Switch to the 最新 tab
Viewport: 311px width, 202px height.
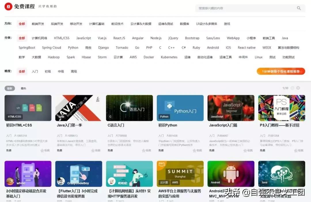pyautogui.click(x=10, y=88)
